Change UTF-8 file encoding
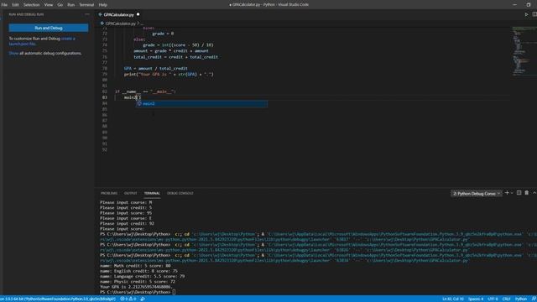537x302 pixels. click(x=493, y=299)
